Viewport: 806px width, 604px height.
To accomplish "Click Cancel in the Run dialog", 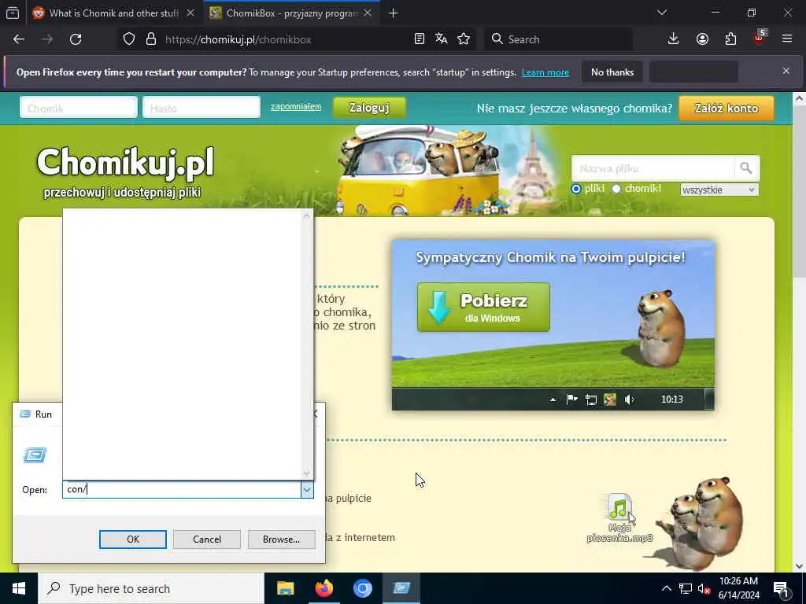I will click(x=207, y=540).
